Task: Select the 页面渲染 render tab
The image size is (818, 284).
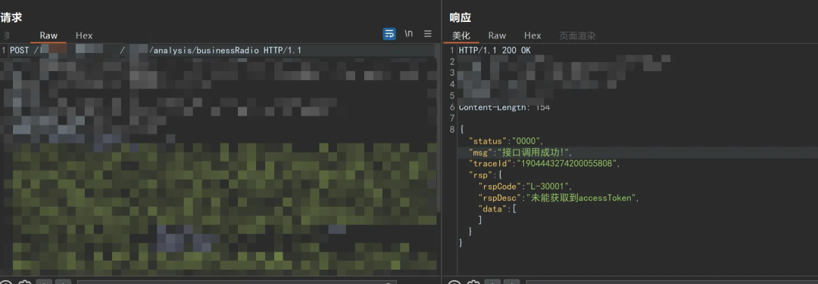Action: coord(577,35)
